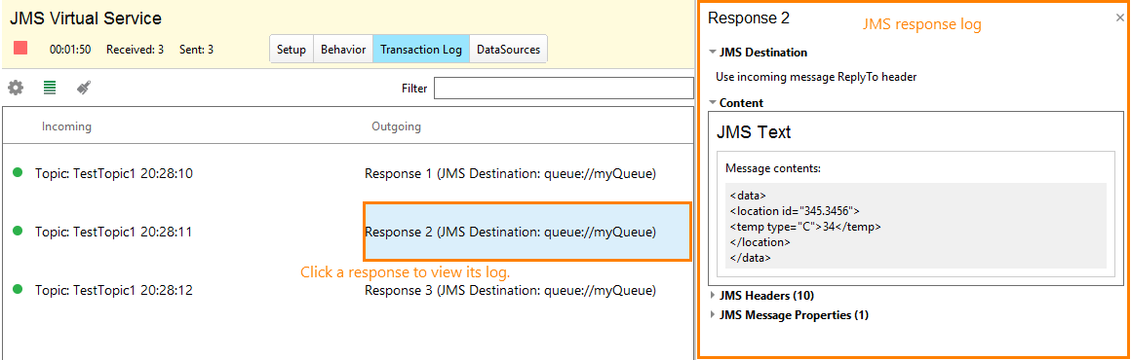This screenshot has height=360, width=1131.
Task: Click the message contents XML text box
Action: [x=916, y=226]
